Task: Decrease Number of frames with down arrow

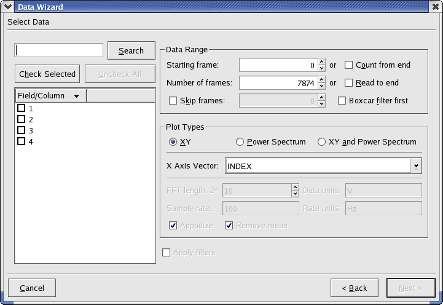Action: coord(321,86)
